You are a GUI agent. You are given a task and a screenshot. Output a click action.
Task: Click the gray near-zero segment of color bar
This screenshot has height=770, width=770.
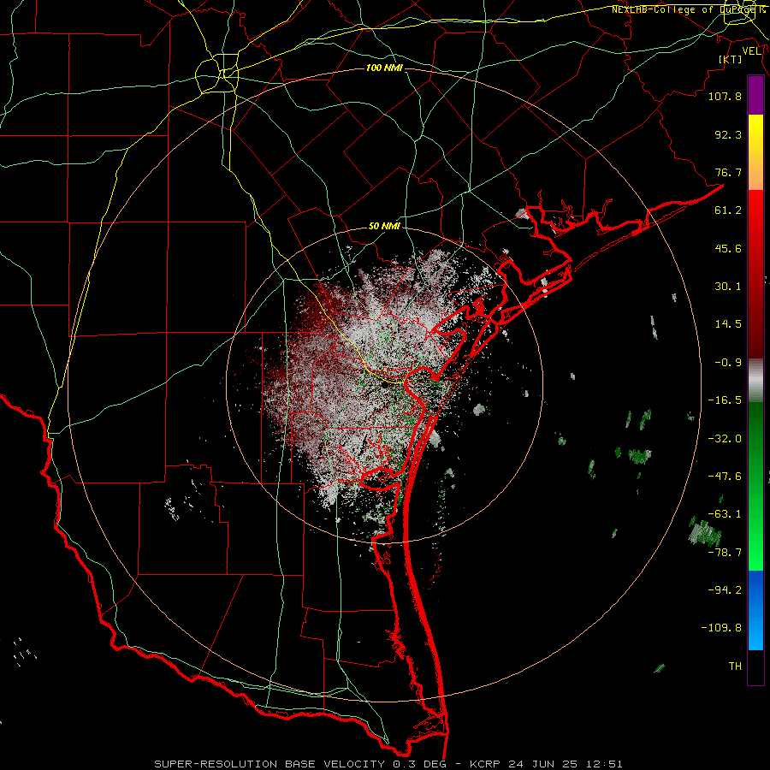(755, 381)
